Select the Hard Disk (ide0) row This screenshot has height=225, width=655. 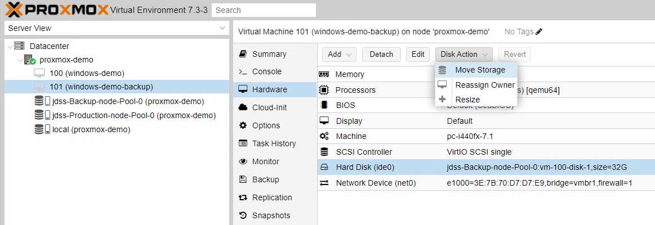pyautogui.click(x=486, y=168)
